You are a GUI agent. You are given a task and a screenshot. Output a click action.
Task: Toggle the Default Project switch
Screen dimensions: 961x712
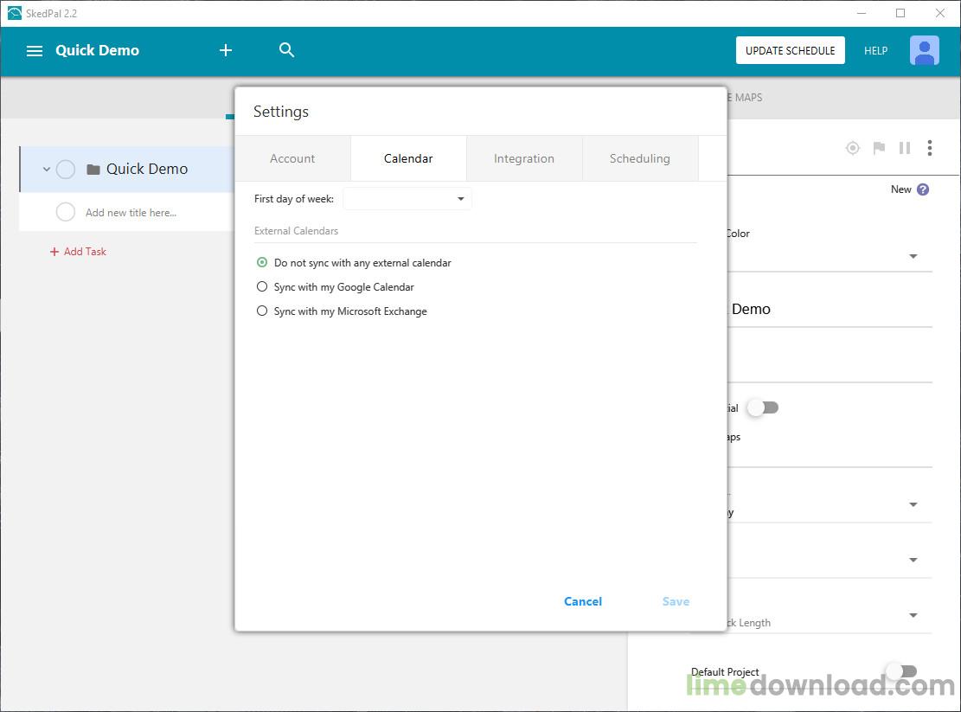901,671
